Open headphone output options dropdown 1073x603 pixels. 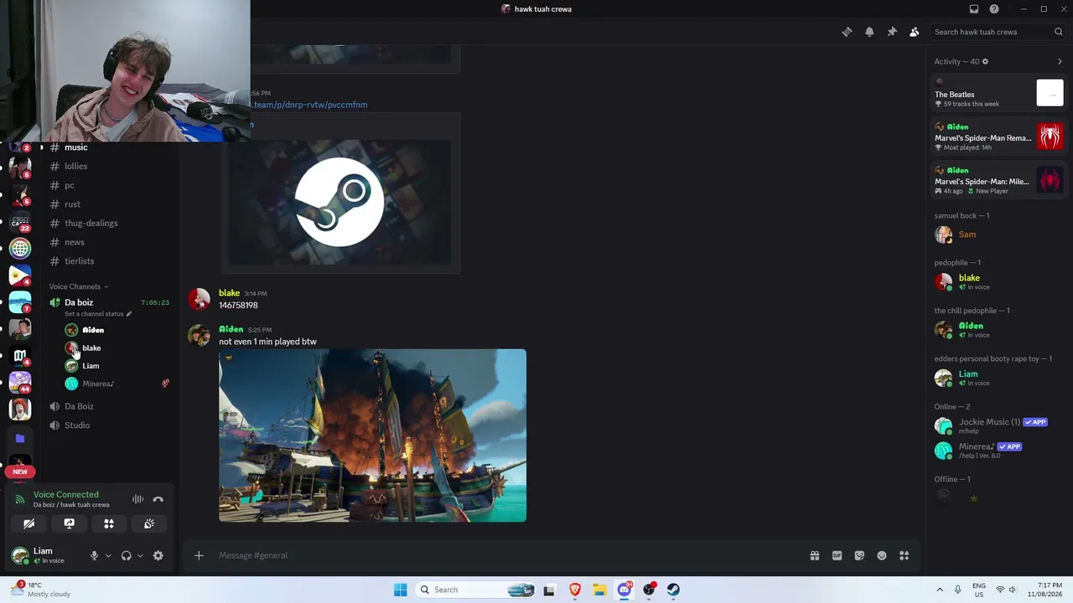(x=139, y=555)
